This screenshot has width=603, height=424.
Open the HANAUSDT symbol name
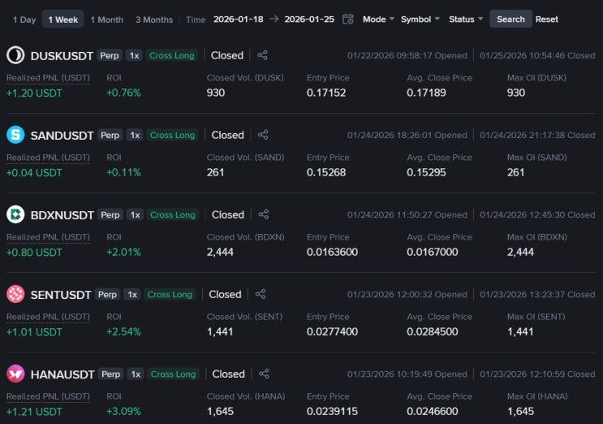click(62, 374)
